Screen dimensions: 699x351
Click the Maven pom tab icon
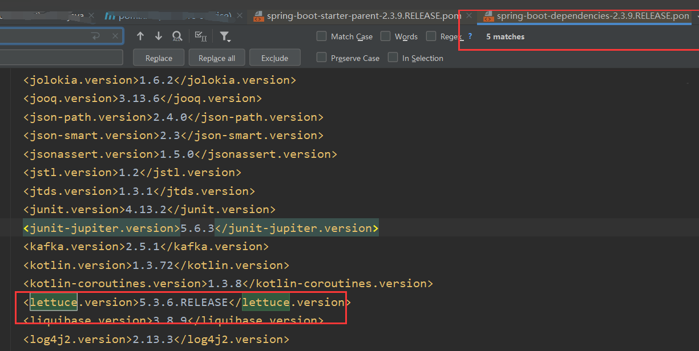110,16
